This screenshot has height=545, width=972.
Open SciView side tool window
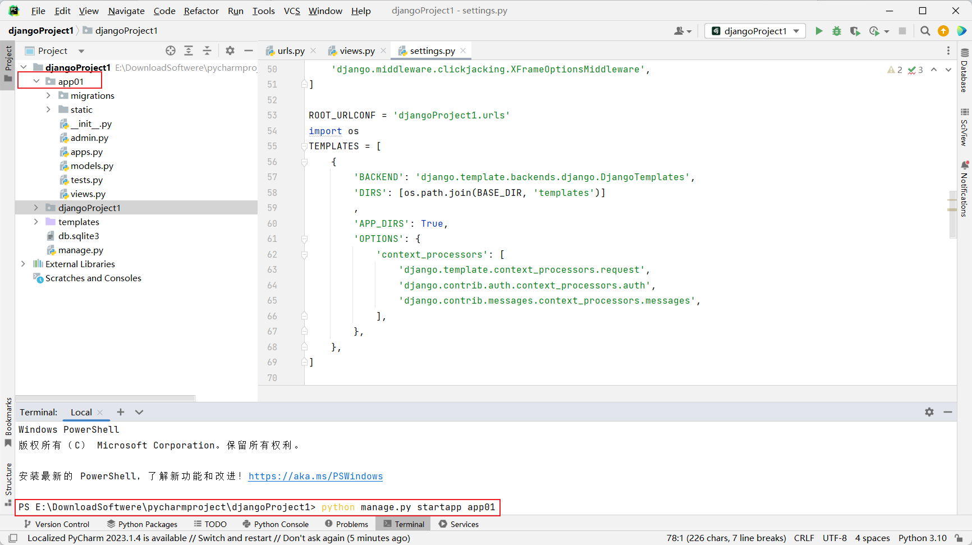click(x=964, y=127)
